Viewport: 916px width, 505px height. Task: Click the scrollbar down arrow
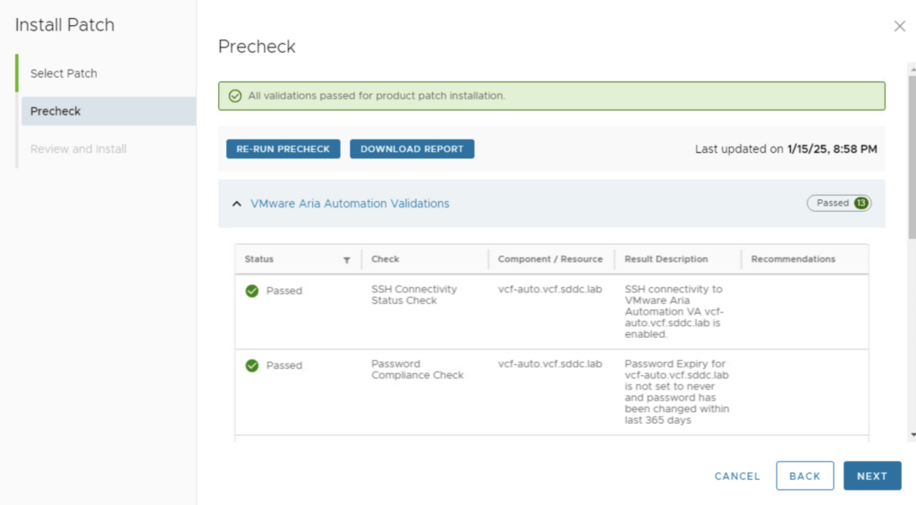pos(911,434)
